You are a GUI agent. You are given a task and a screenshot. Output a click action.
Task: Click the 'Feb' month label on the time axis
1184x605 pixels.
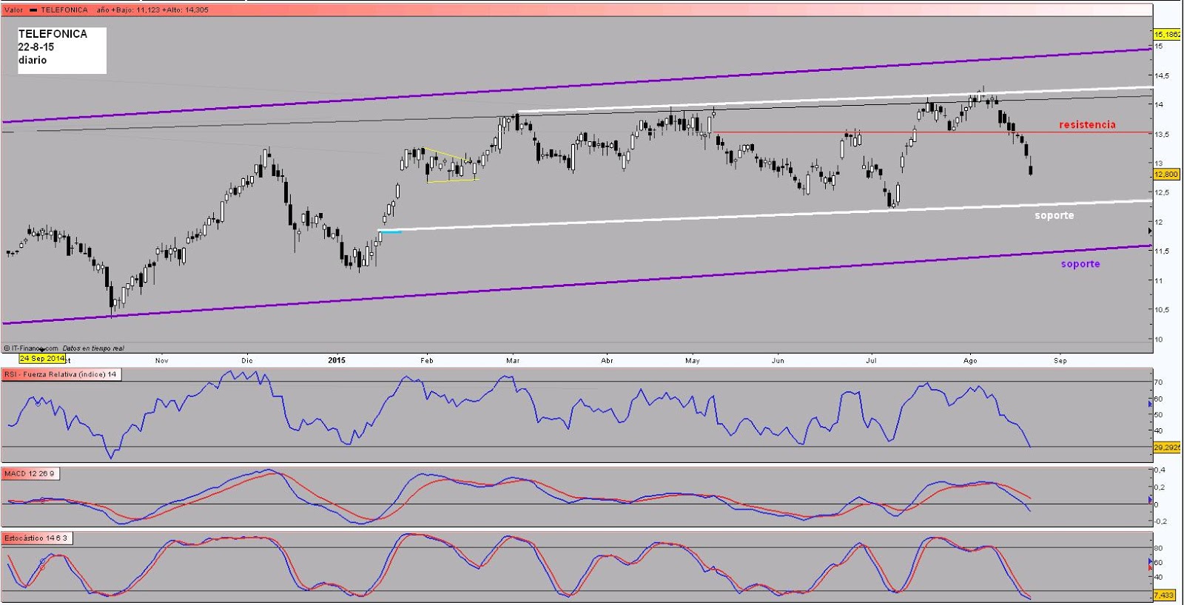point(427,361)
